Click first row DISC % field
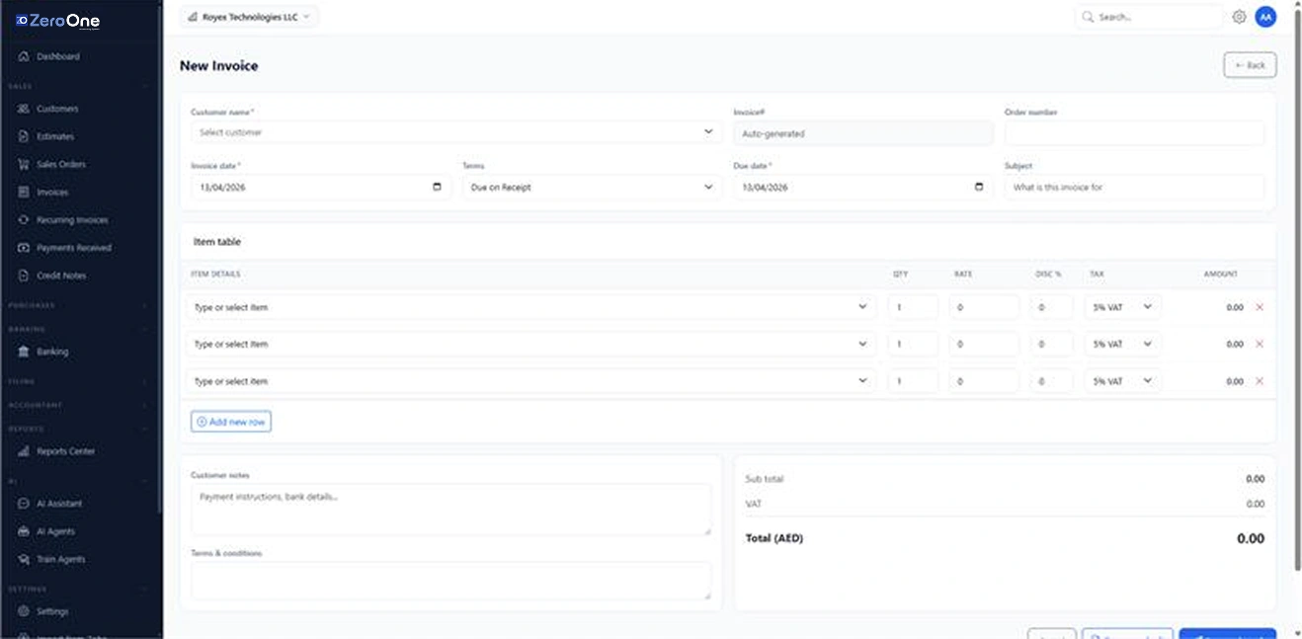1302x639 pixels. (1051, 307)
